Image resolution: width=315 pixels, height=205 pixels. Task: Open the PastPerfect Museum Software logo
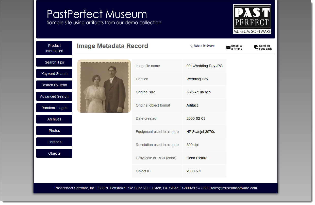click(x=252, y=19)
